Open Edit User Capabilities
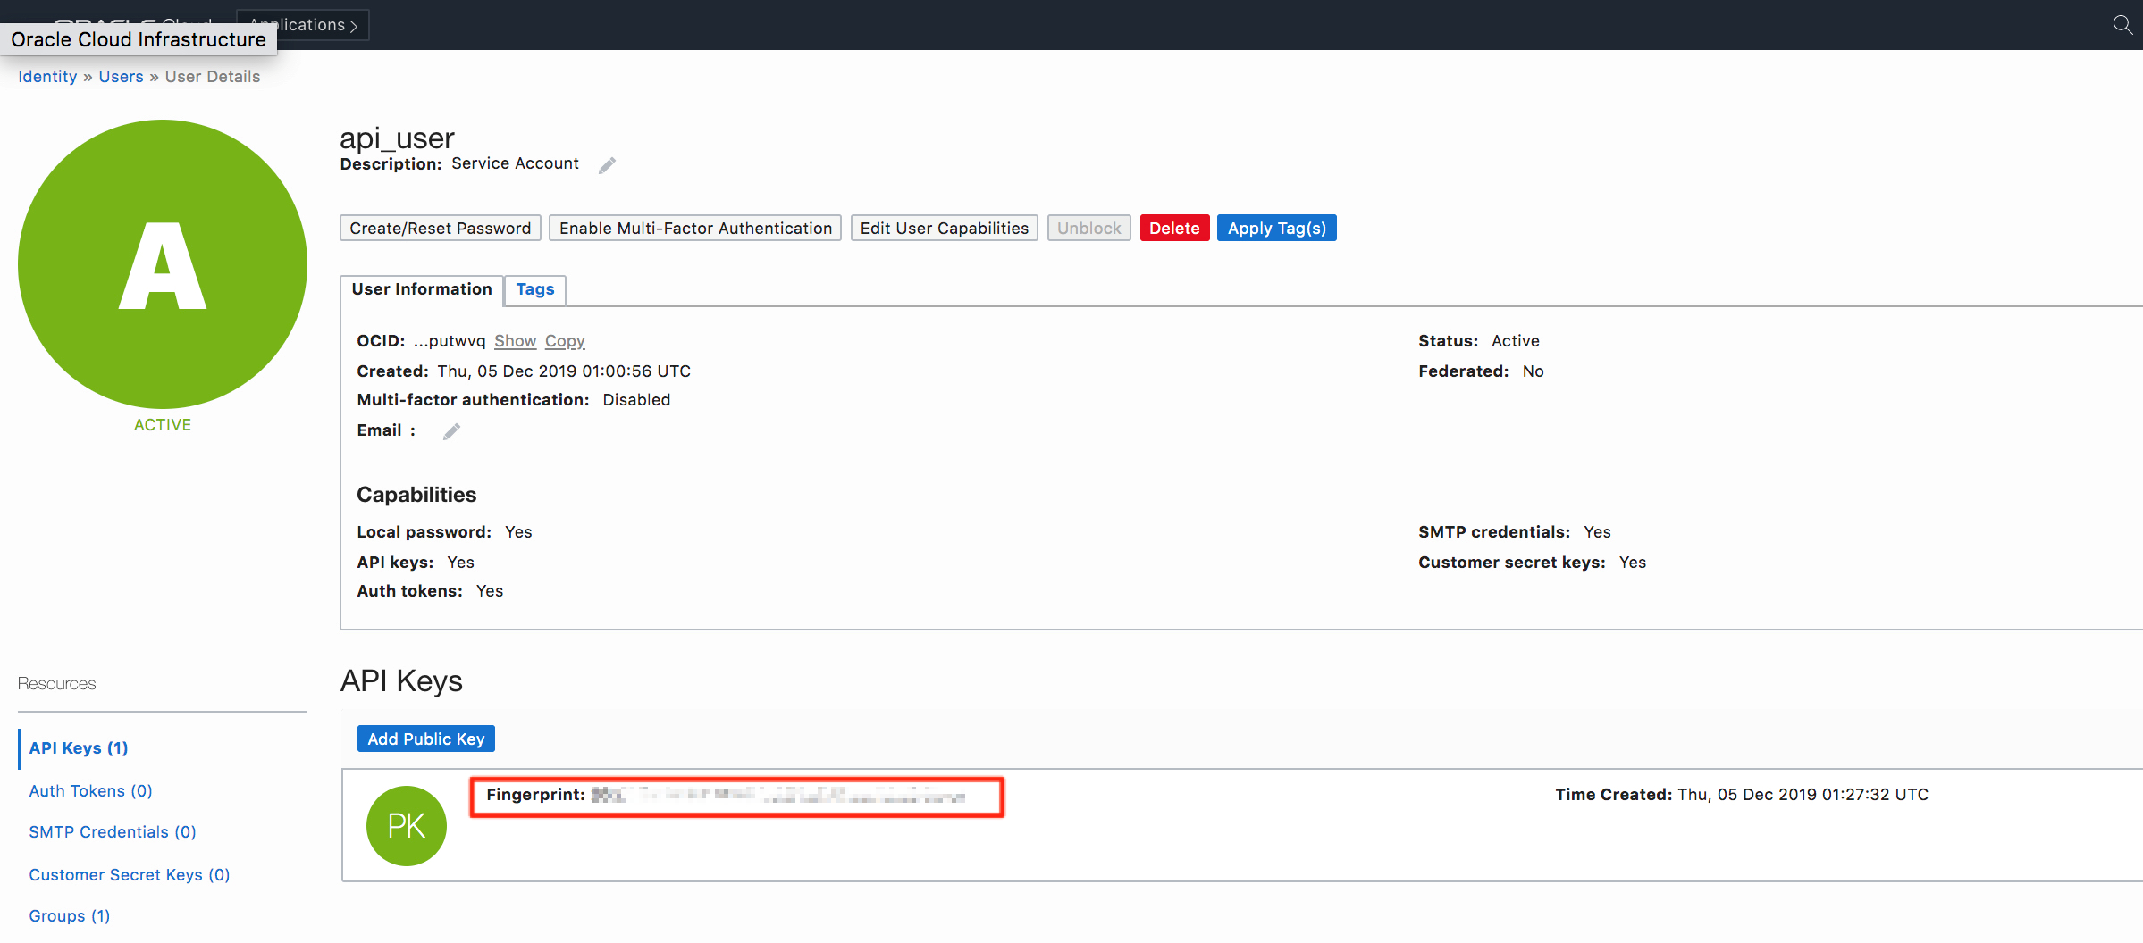The width and height of the screenshot is (2143, 943). (x=944, y=229)
